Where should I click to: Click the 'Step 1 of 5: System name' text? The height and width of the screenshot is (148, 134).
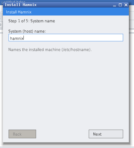click(31, 21)
